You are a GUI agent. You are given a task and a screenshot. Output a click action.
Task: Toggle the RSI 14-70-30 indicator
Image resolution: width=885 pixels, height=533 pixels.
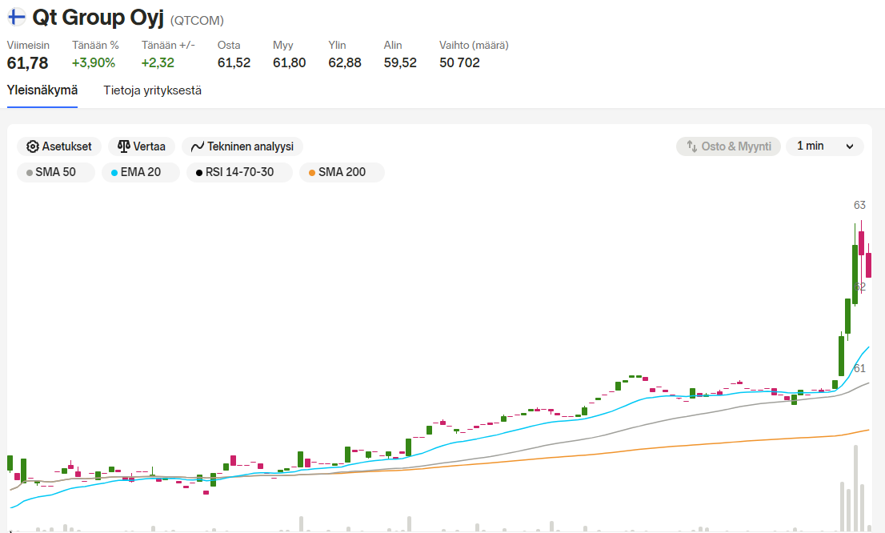pos(239,172)
